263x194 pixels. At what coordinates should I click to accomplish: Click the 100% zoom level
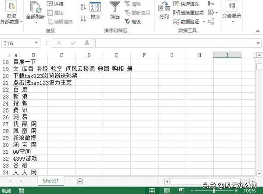249,191
